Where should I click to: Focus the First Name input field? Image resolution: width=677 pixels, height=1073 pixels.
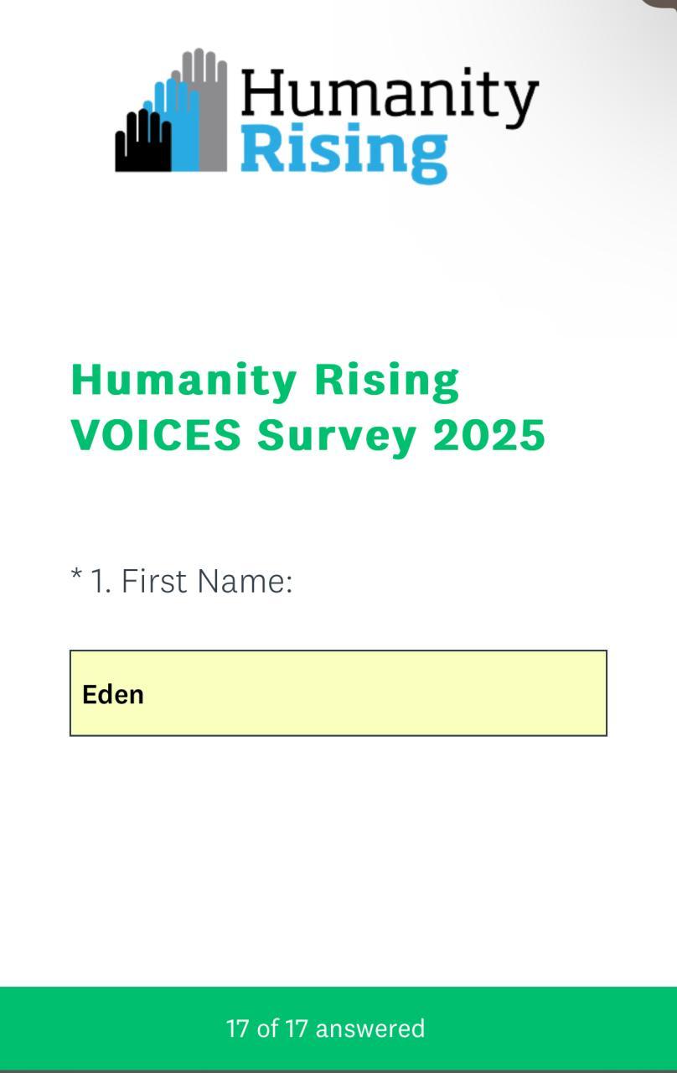point(338,693)
